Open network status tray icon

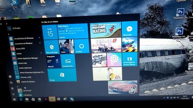(x=171, y=97)
